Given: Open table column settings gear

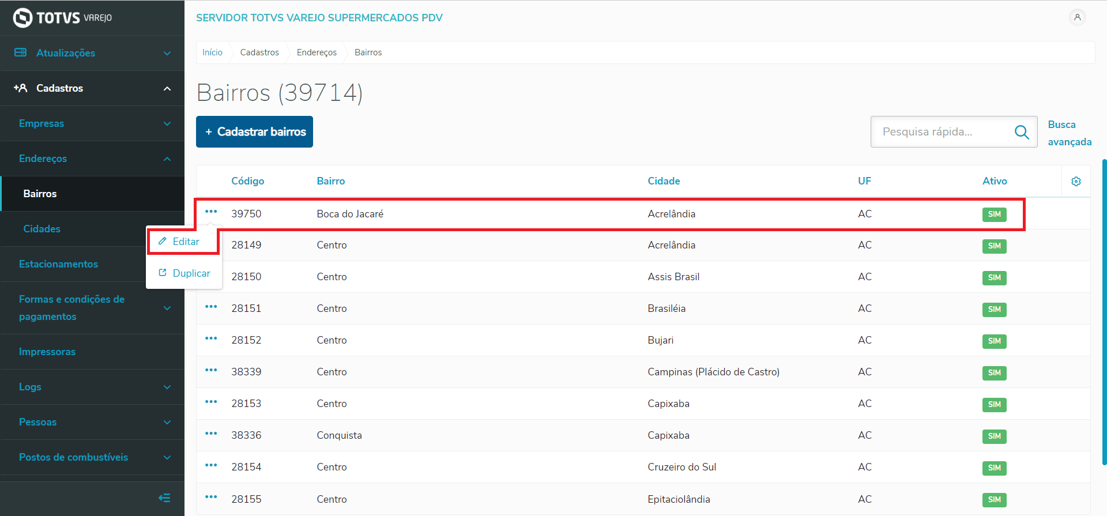Looking at the screenshot, I should click(1076, 182).
